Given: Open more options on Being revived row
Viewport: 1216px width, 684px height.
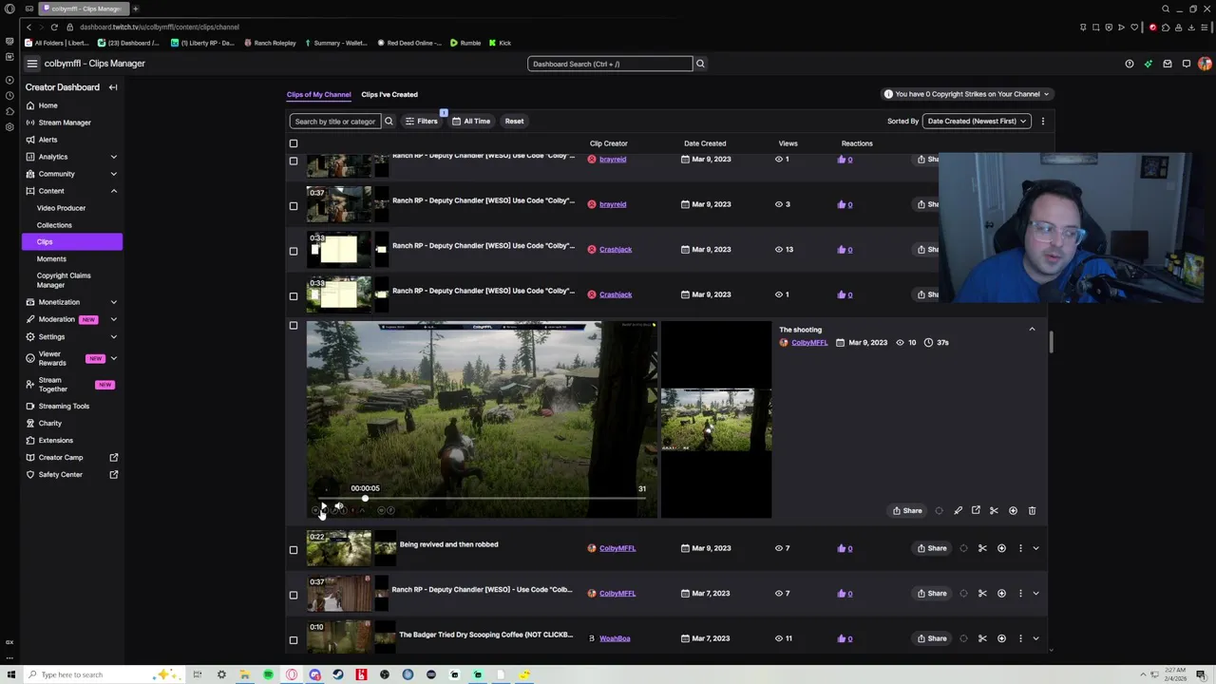Looking at the screenshot, I should (x=1020, y=548).
